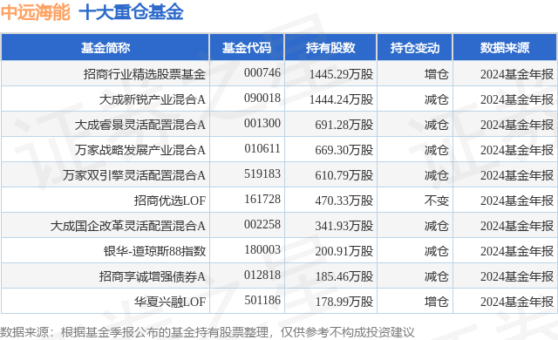558x340 pixels.
Task: Click the 基金简称 column header
Action: [105, 48]
